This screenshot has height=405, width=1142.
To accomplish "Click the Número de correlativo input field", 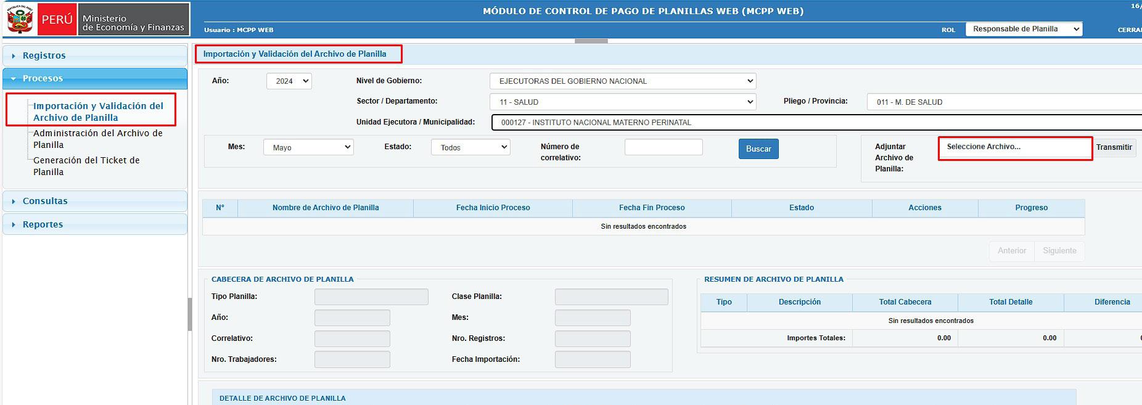I will (663, 147).
